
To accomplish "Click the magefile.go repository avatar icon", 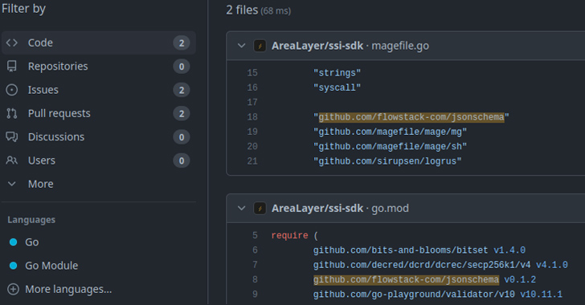I will (260, 46).
